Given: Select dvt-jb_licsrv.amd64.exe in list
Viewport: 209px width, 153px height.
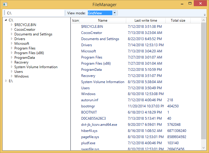Looking at the screenshot, I should pyautogui.click(x=136, y=125).
